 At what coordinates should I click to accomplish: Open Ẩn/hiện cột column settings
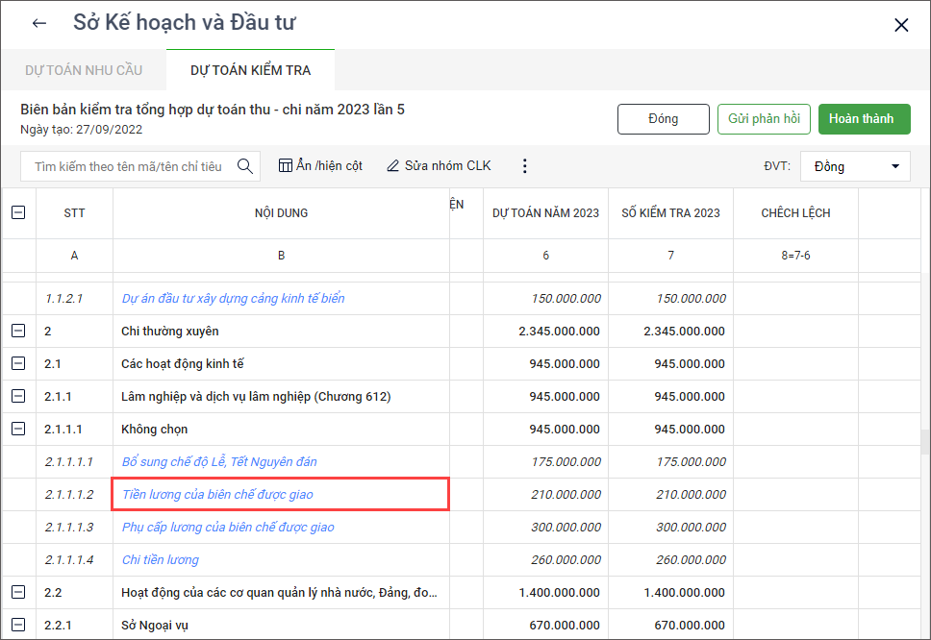[320, 166]
